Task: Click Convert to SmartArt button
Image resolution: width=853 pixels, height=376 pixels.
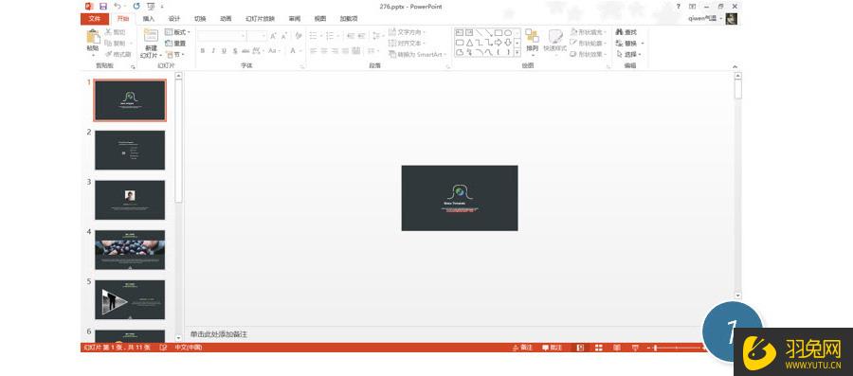Action: [x=418, y=54]
